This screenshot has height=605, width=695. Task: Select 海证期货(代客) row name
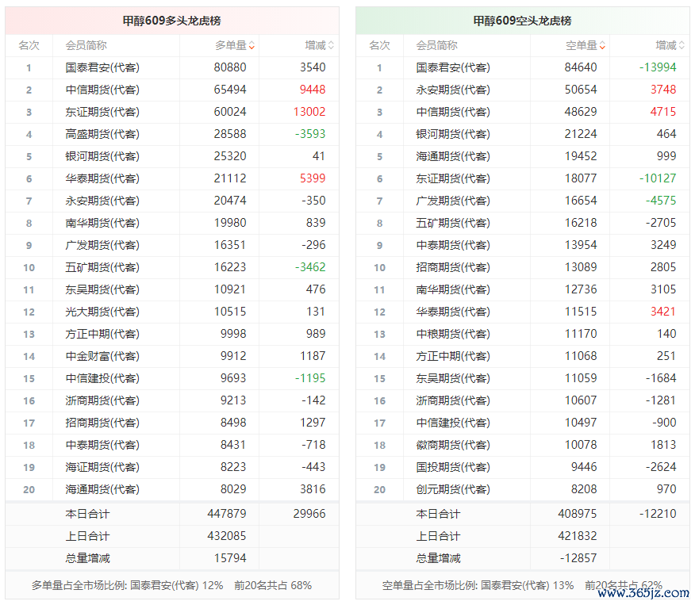[102, 467]
